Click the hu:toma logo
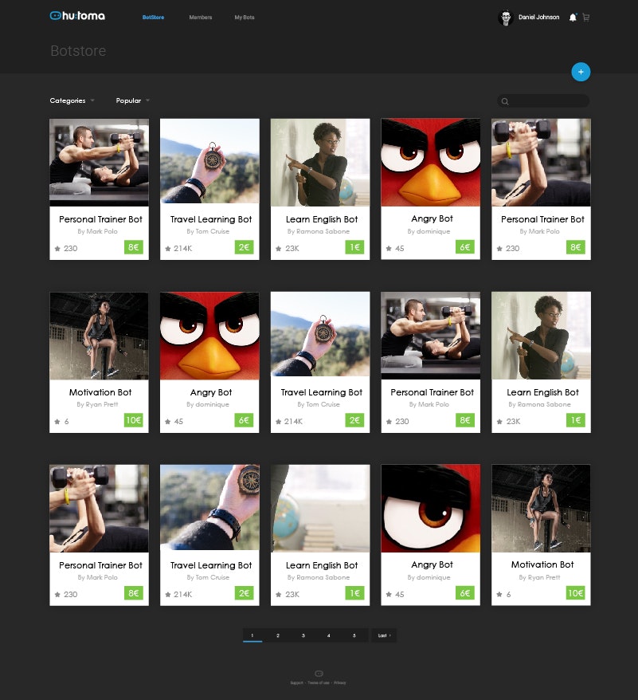The height and width of the screenshot is (700, 638). 77,16
